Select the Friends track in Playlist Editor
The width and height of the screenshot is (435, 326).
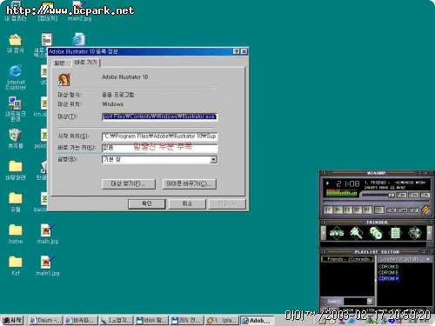pos(347,259)
